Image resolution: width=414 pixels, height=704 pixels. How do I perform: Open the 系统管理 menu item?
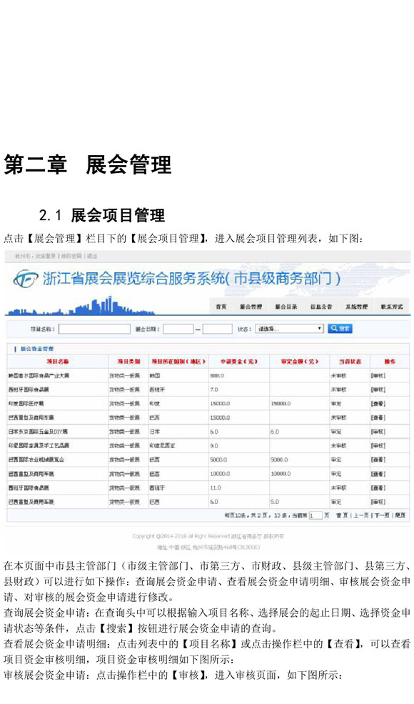click(x=357, y=307)
